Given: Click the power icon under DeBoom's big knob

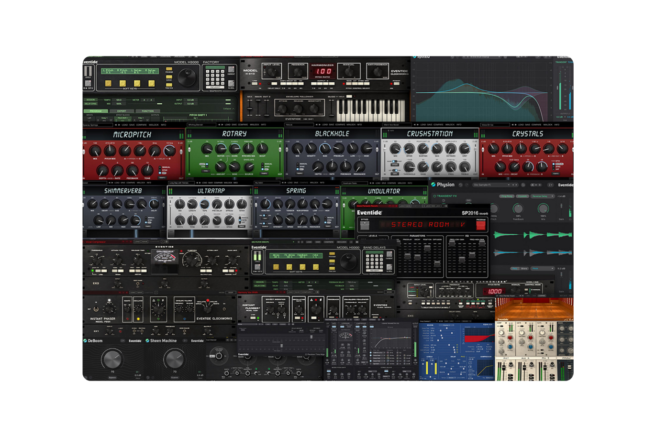Looking at the screenshot, I should pos(112,378).
